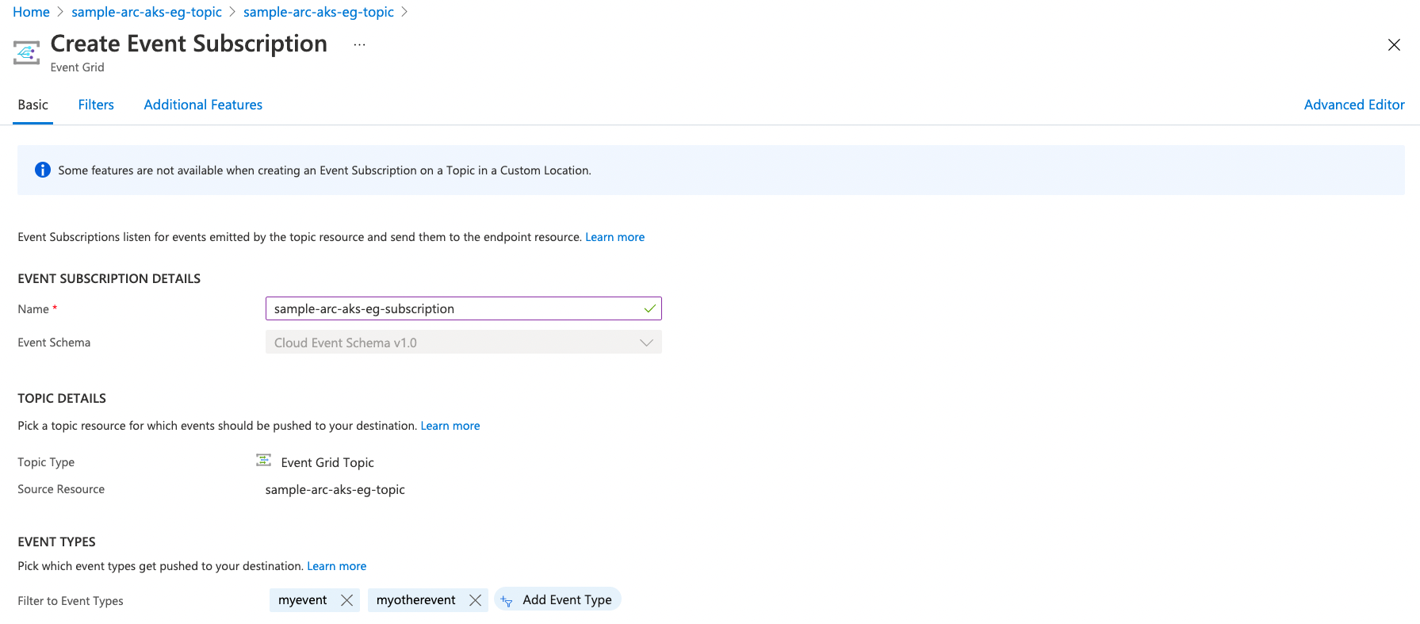1420x624 pixels.
Task: Click the Filter to Event Types label
Action: coord(71,601)
